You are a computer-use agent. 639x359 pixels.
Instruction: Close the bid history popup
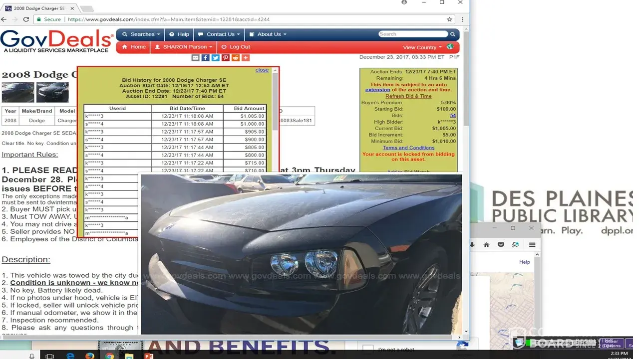click(262, 70)
